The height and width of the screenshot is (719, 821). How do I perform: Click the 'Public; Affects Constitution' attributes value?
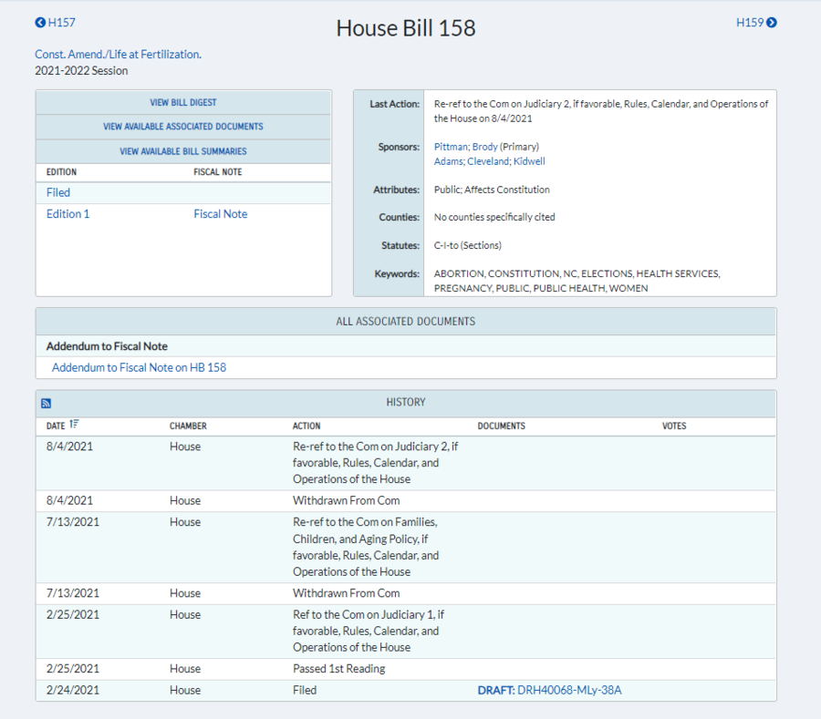[492, 190]
